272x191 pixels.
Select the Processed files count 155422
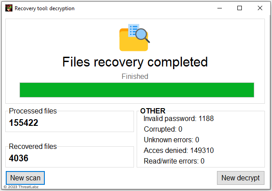tap(24, 123)
